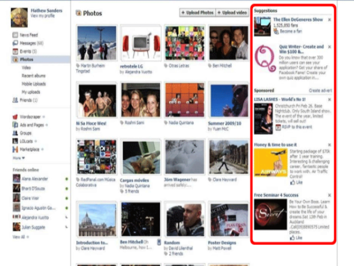Dismiss the Ellen DeGeneres Show suggestion
354x266 pixels.
329,20
